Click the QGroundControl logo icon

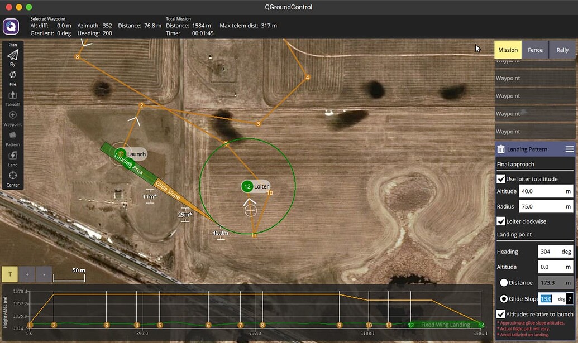[11, 26]
